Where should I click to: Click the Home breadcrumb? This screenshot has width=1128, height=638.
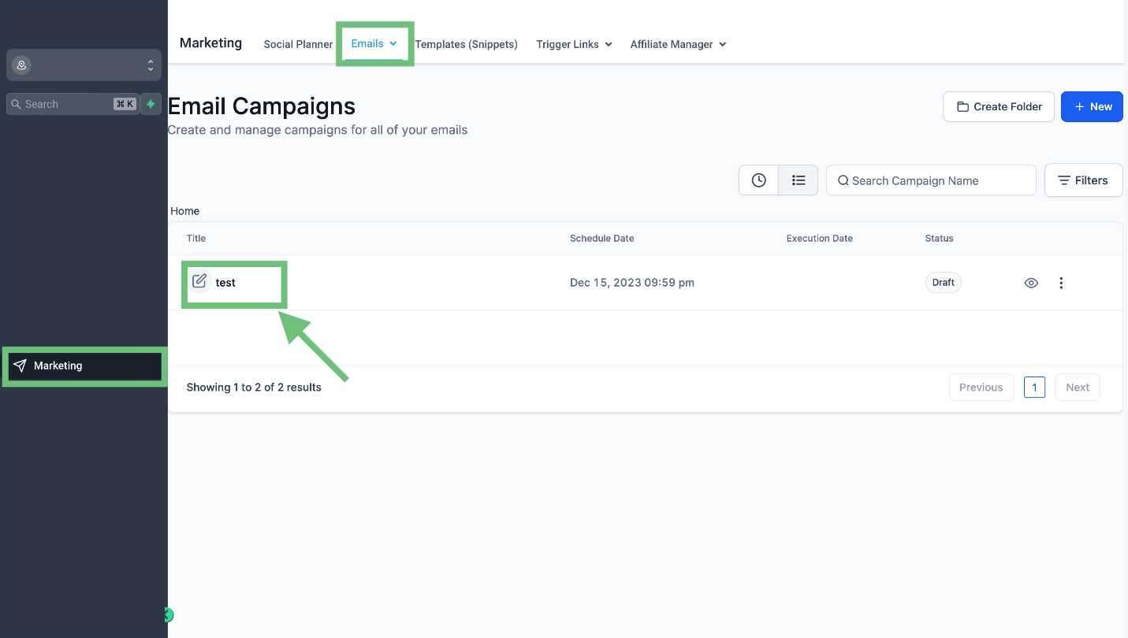click(x=185, y=211)
